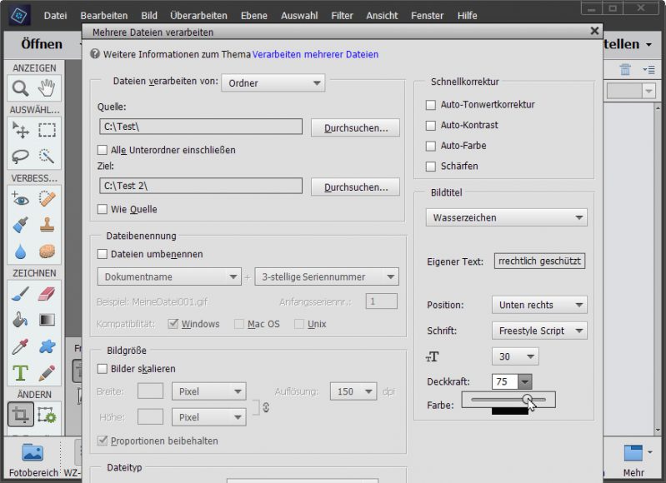Select the Red Eye removal tool
Viewport: 666px width, 483px height.
(x=21, y=199)
